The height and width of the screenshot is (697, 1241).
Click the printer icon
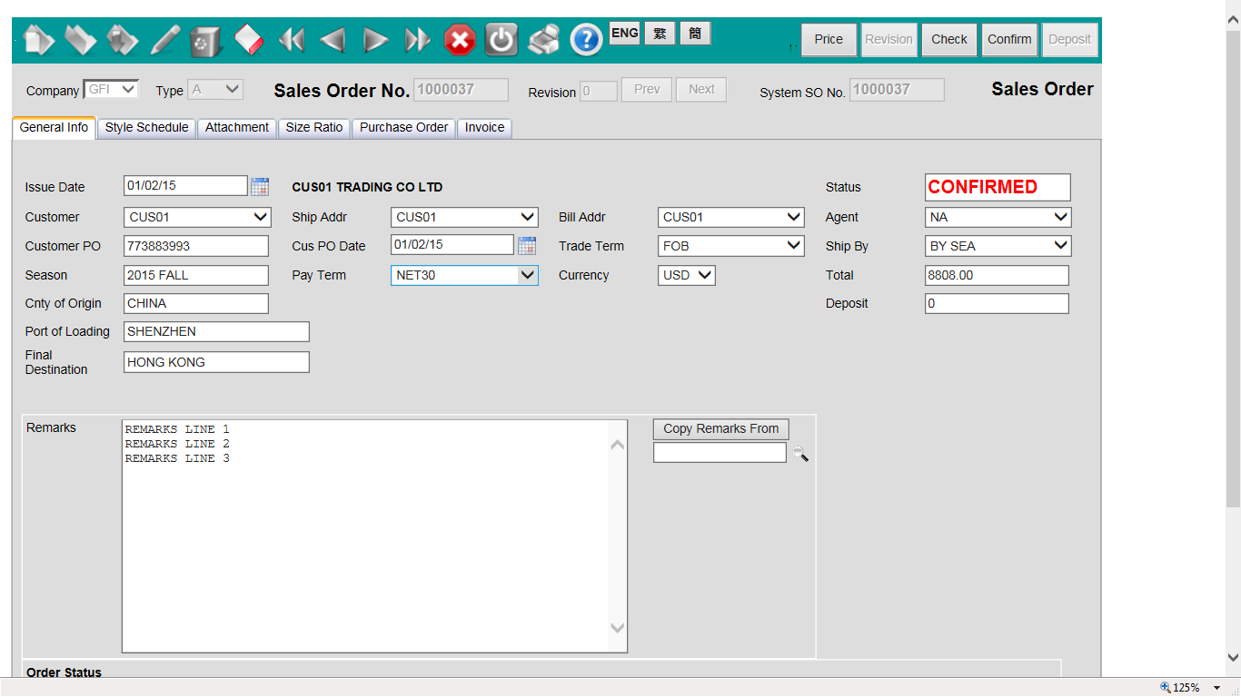(544, 40)
